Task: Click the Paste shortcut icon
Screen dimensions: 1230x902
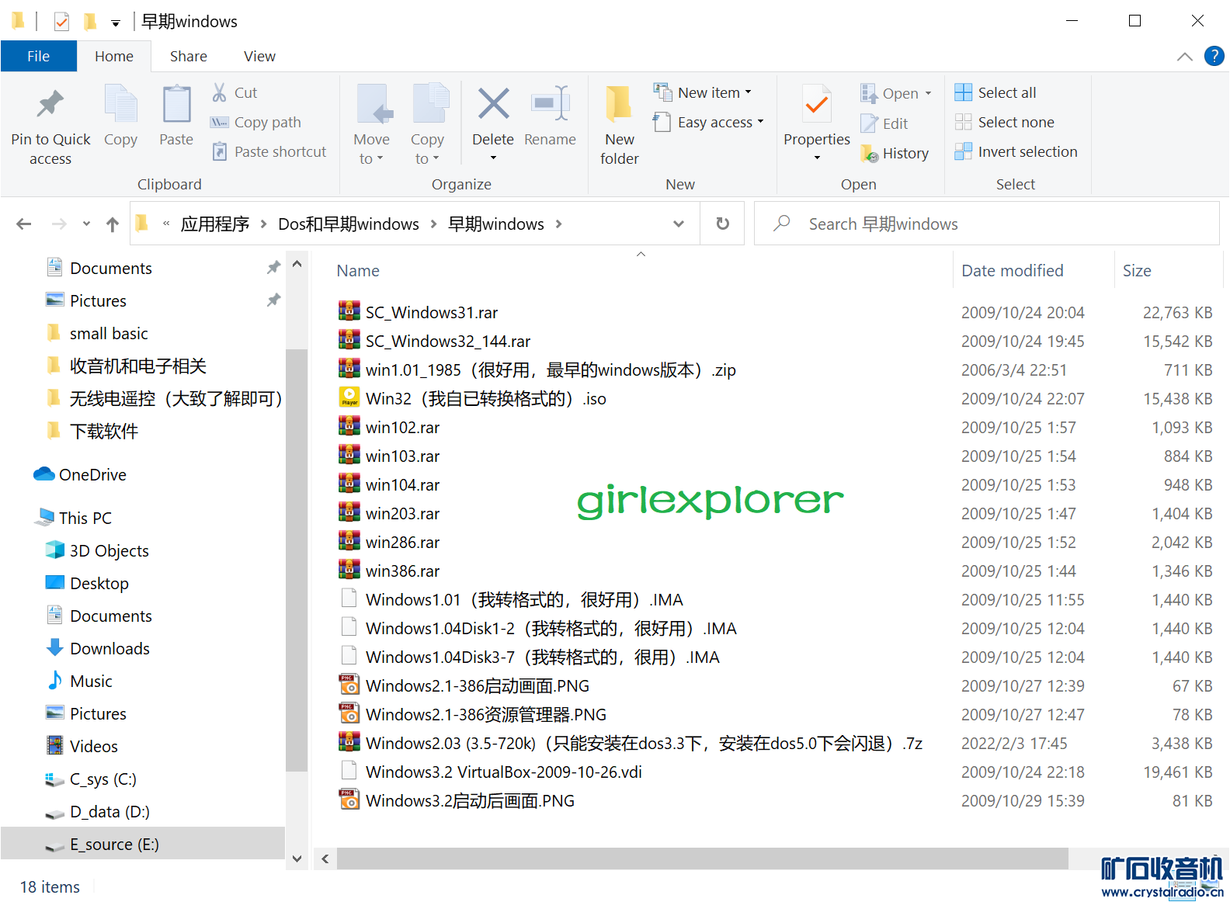Action: point(220,151)
